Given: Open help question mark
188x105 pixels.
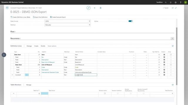Looking at the screenshot, I should click(181, 2).
